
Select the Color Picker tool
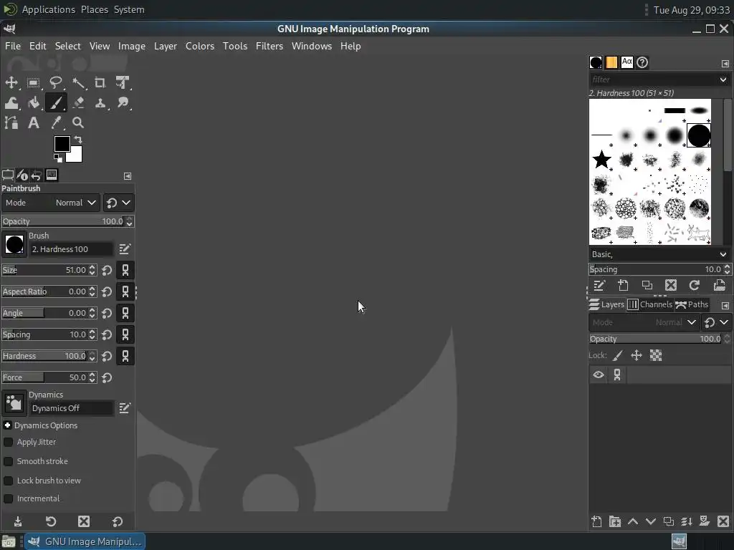click(56, 123)
